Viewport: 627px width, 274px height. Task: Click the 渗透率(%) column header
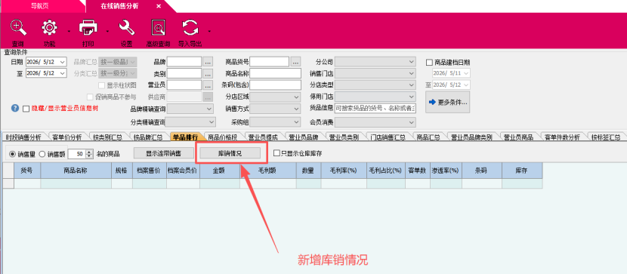pyautogui.click(x=446, y=171)
